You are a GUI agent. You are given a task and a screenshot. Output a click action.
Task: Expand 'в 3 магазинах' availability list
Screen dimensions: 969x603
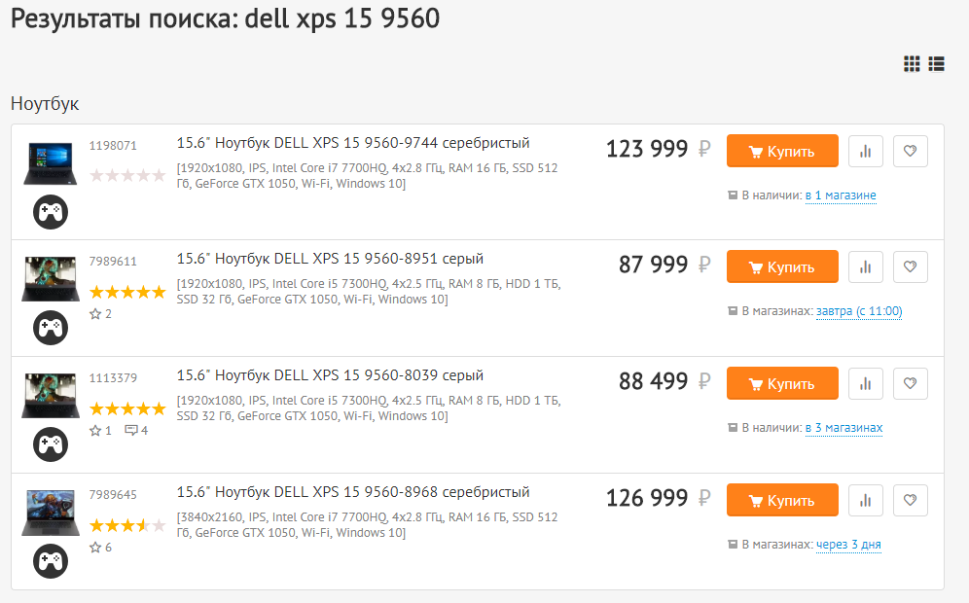[x=843, y=428]
